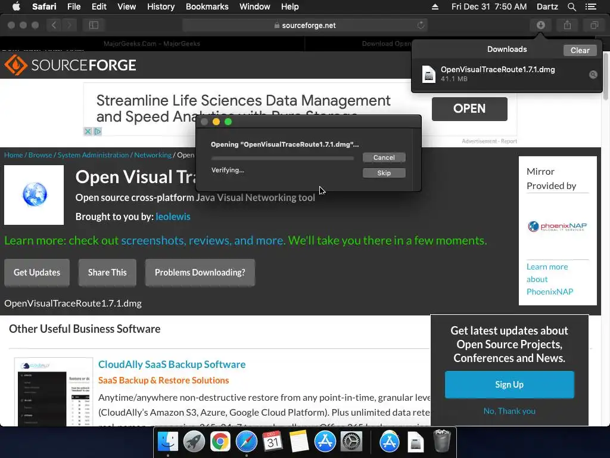This screenshot has width=610, height=458.
Task: Switch to the MajorGeeks.Com tab
Action: [x=152, y=44]
